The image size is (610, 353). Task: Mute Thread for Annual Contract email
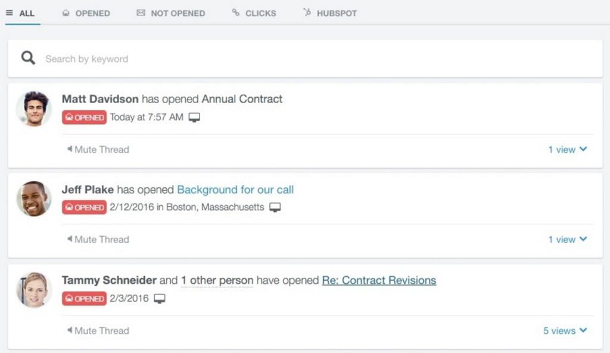tap(98, 149)
